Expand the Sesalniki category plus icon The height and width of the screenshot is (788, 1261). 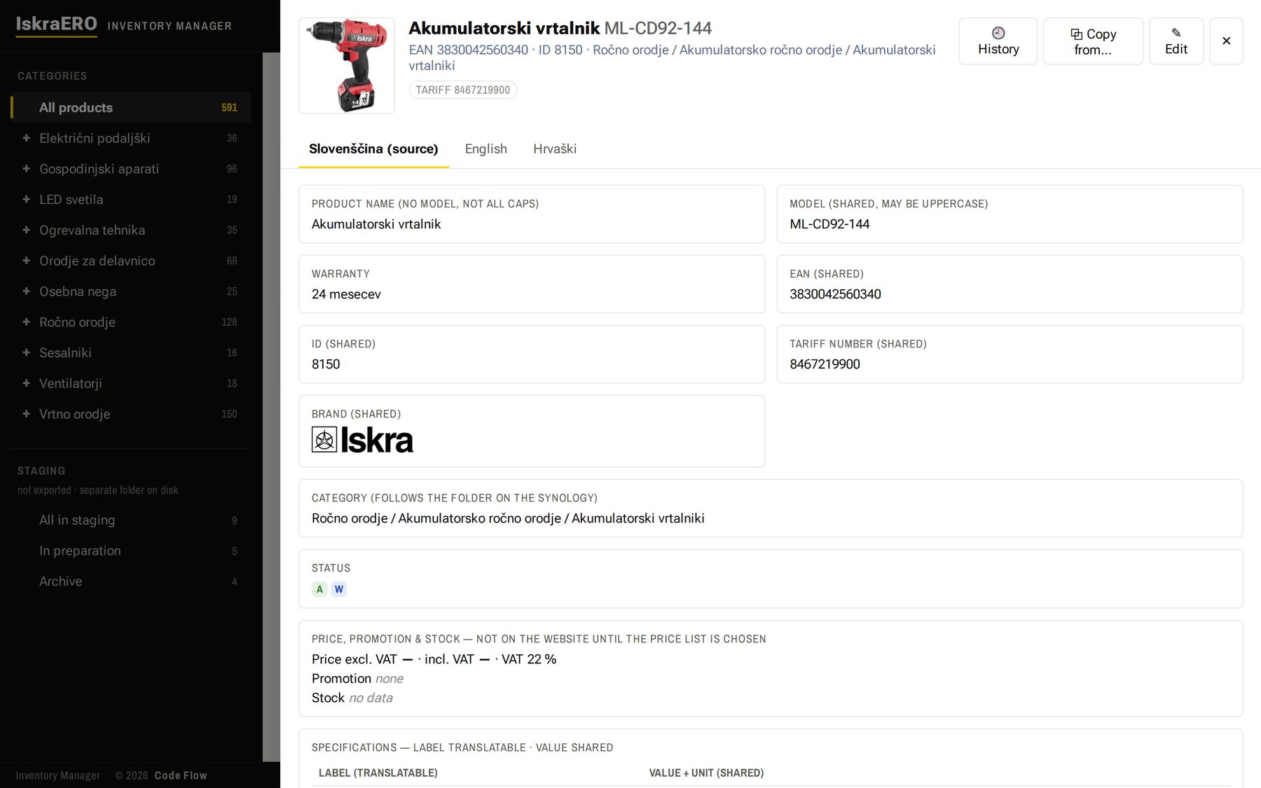point(26,352)
